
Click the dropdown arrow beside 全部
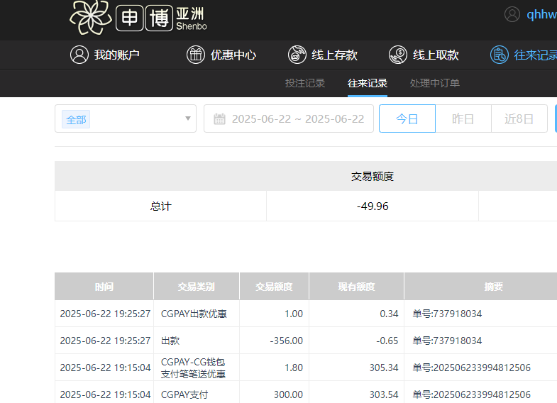(x=187, y=118)
